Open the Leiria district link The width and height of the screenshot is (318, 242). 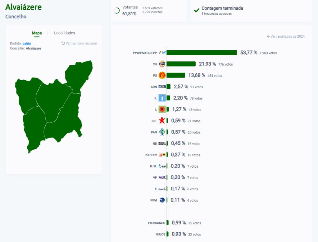pos(27,44)
